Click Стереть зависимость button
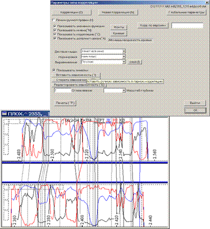Viewport: 210px width, 229px height. [69, 80]
